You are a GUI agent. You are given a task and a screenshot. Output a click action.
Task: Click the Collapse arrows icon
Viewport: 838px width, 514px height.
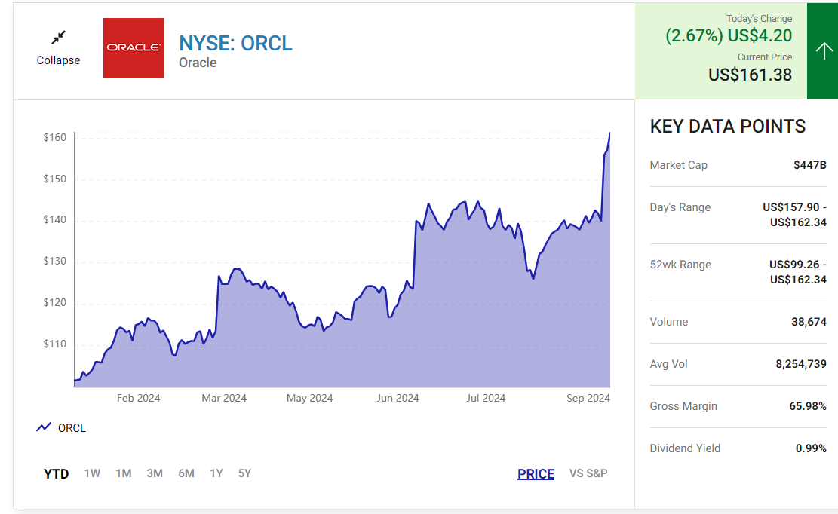[x=58, y=38]
